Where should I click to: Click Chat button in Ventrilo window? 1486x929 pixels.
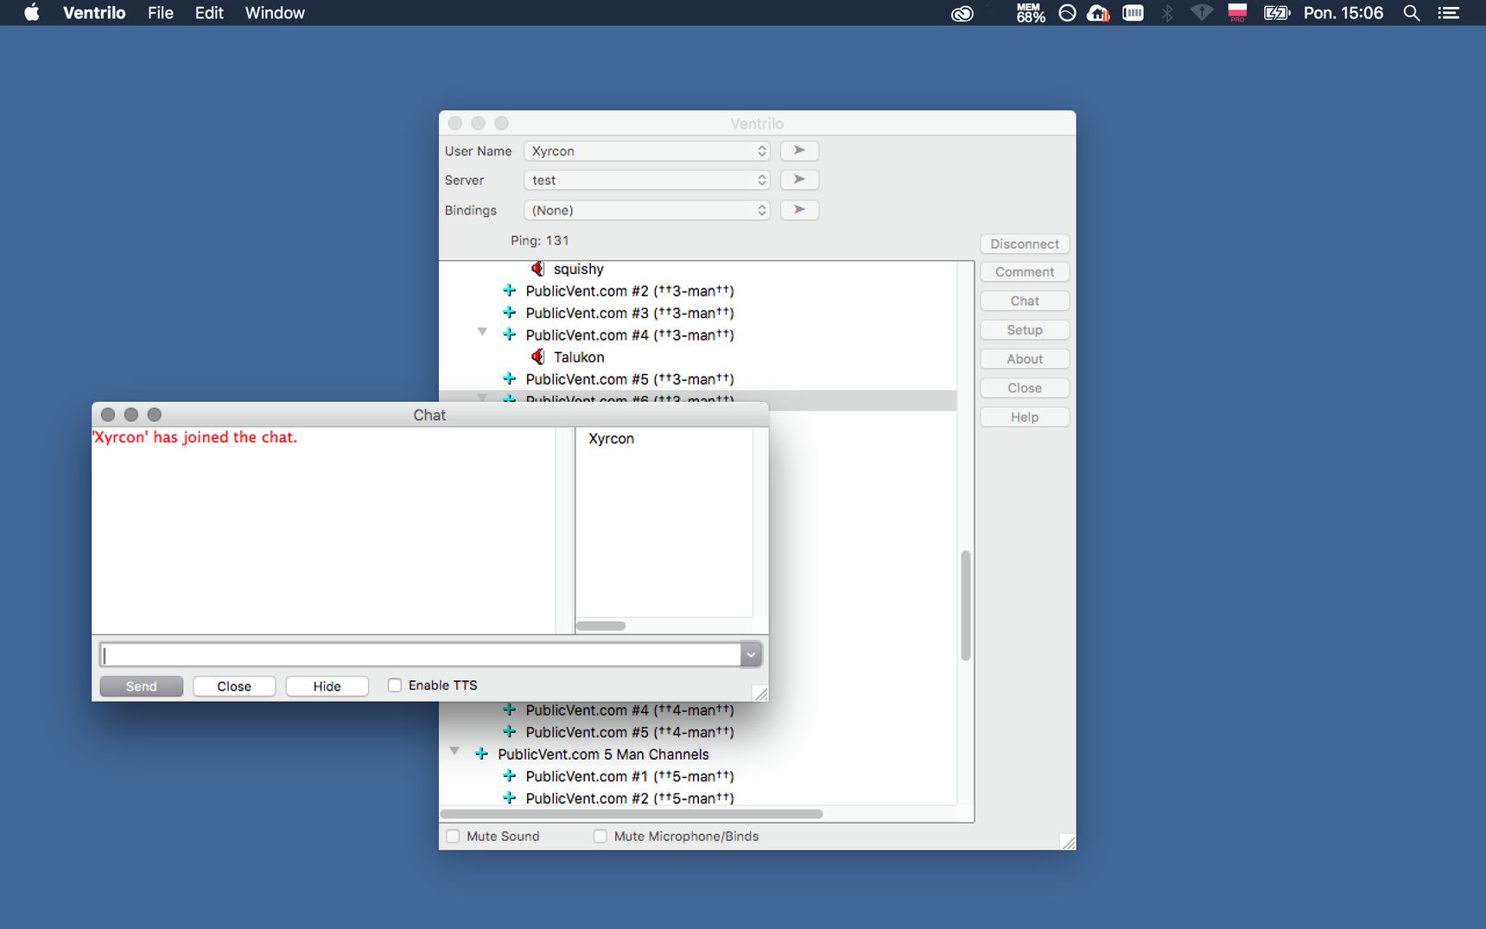(1025, 301)
